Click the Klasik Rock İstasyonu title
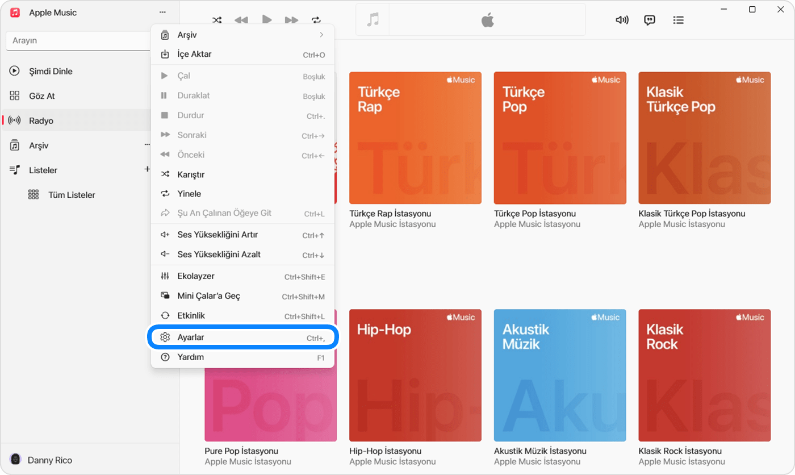 coord(680,451)
